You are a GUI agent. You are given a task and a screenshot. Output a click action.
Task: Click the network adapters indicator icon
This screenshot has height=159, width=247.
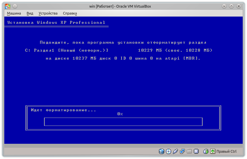tap(182, 151)
